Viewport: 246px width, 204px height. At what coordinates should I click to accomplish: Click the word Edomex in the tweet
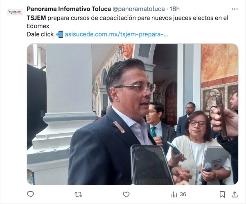(38, 26)
